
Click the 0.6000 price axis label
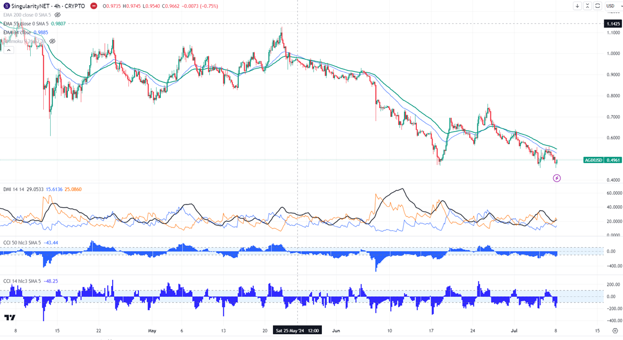tap(614, 138)
